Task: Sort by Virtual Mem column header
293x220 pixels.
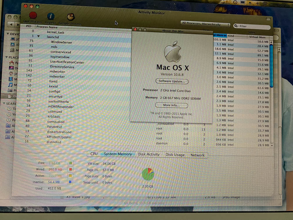Action: pyautogui.click(x=258, y=37)
